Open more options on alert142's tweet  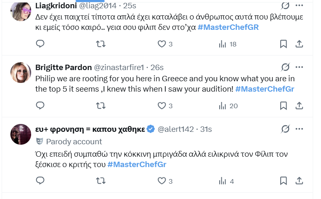(x=299, y=129)
